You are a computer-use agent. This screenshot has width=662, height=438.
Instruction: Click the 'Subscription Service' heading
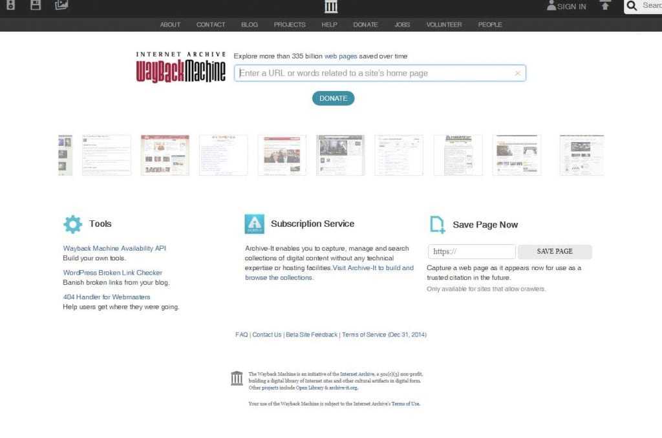312,224
